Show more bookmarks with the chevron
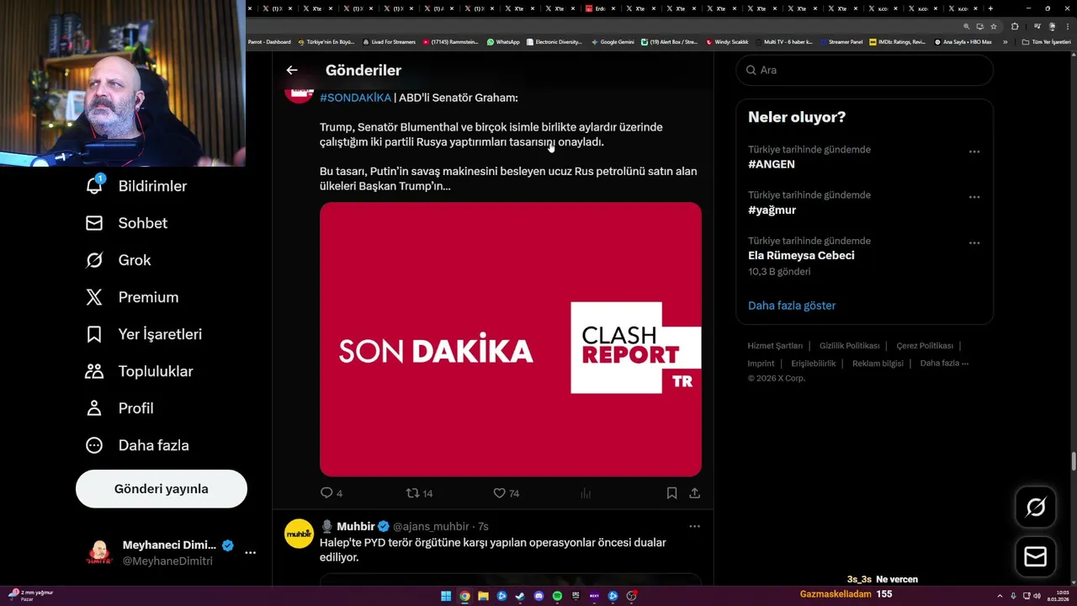 click(1005, 42)
